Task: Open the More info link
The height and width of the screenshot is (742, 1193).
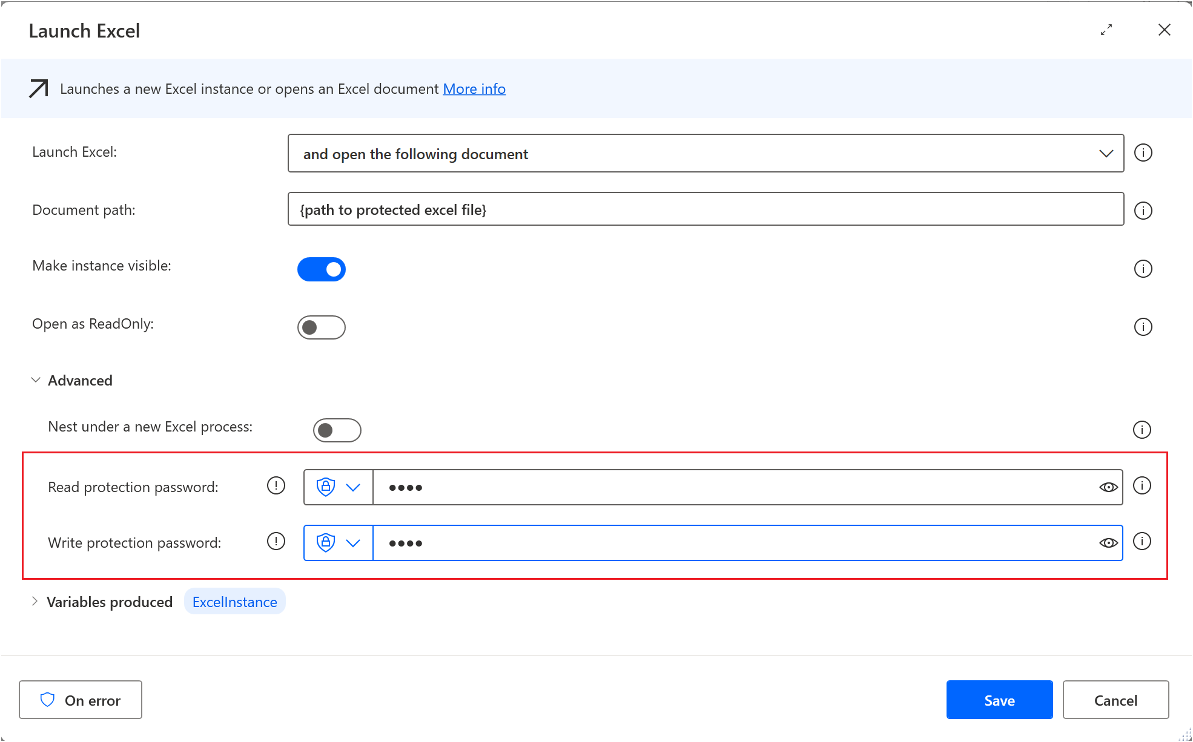Action: click(474, 88)
